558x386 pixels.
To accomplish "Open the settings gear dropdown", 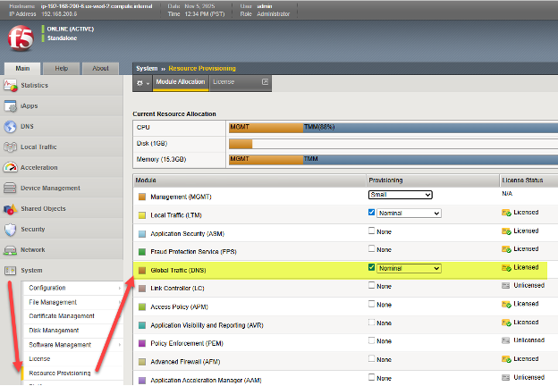I will (142, 82).
